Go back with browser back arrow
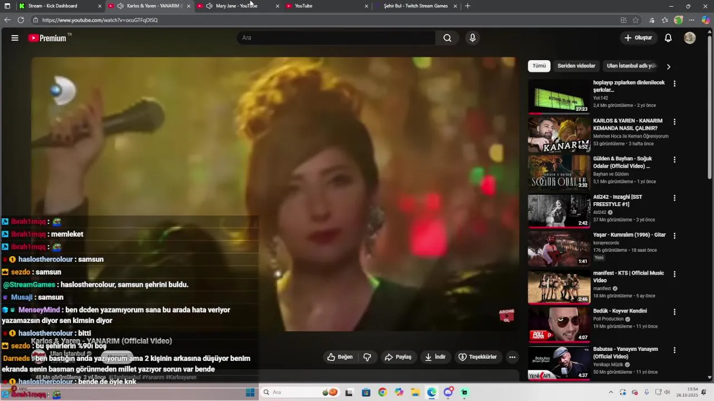 tap(7, 19)
